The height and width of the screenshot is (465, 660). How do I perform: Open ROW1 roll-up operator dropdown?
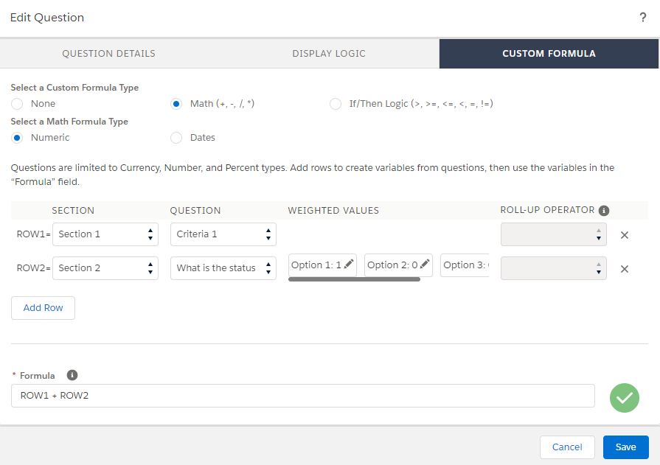(554, 234)
